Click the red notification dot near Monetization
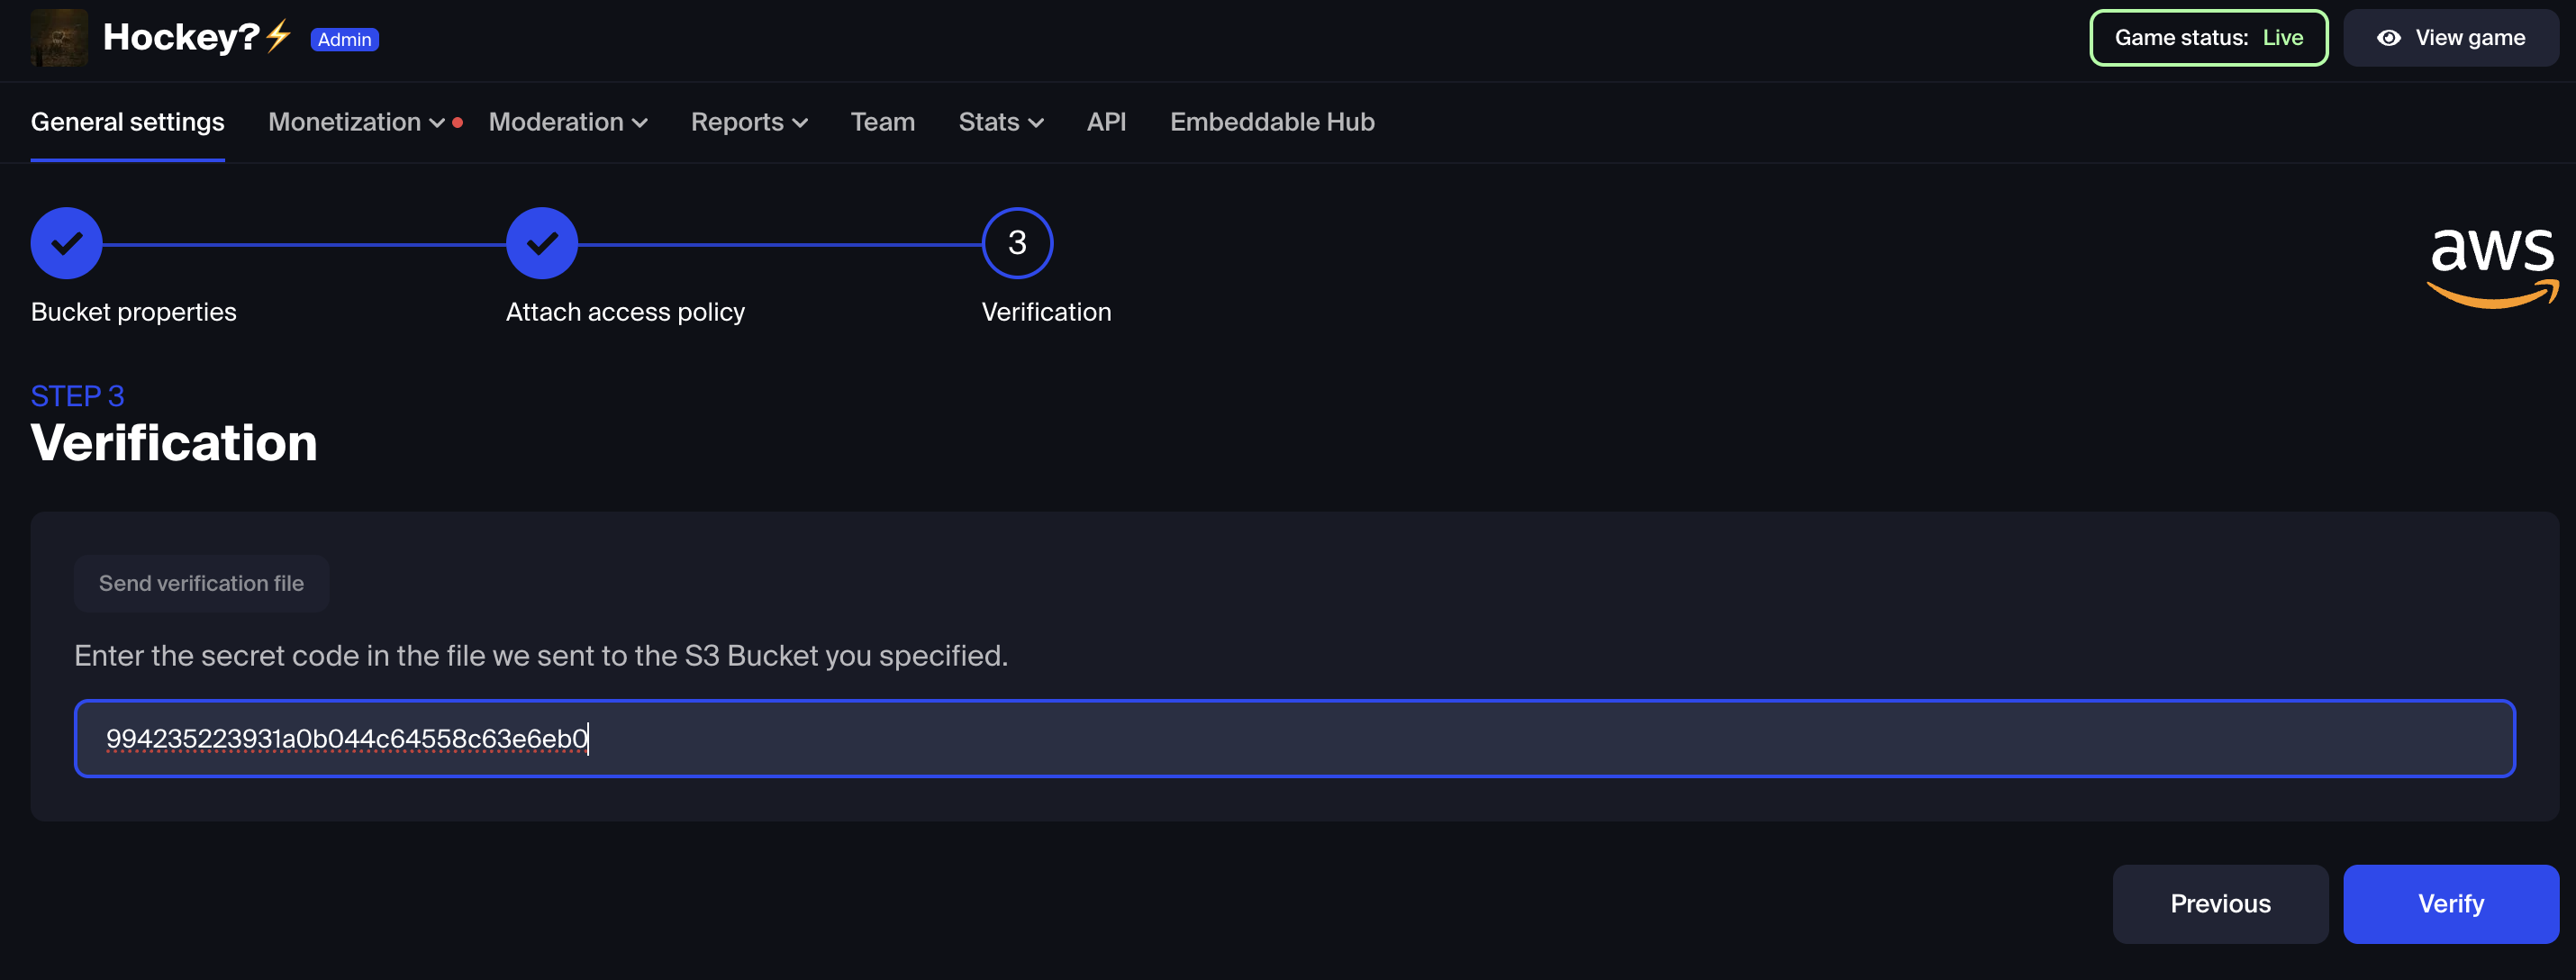The height and width of the screenshot is (980, 2576). point(458,122)
